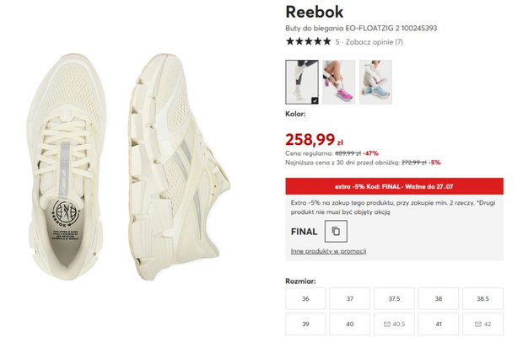523x348 pixels.
Task: Choose size 39
Action: (x=305, y=324)
